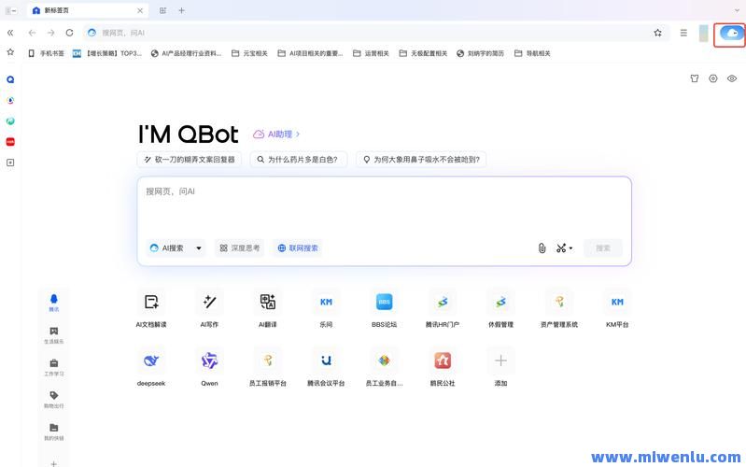Open a new tab with plus button
The height and width of the screenshot is (467, 746).
[x=181, y=10]
